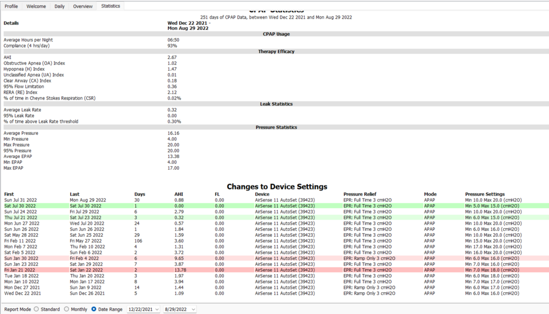
Task: Click the 0.30% leak threshold value
Action: pos(174,122)
